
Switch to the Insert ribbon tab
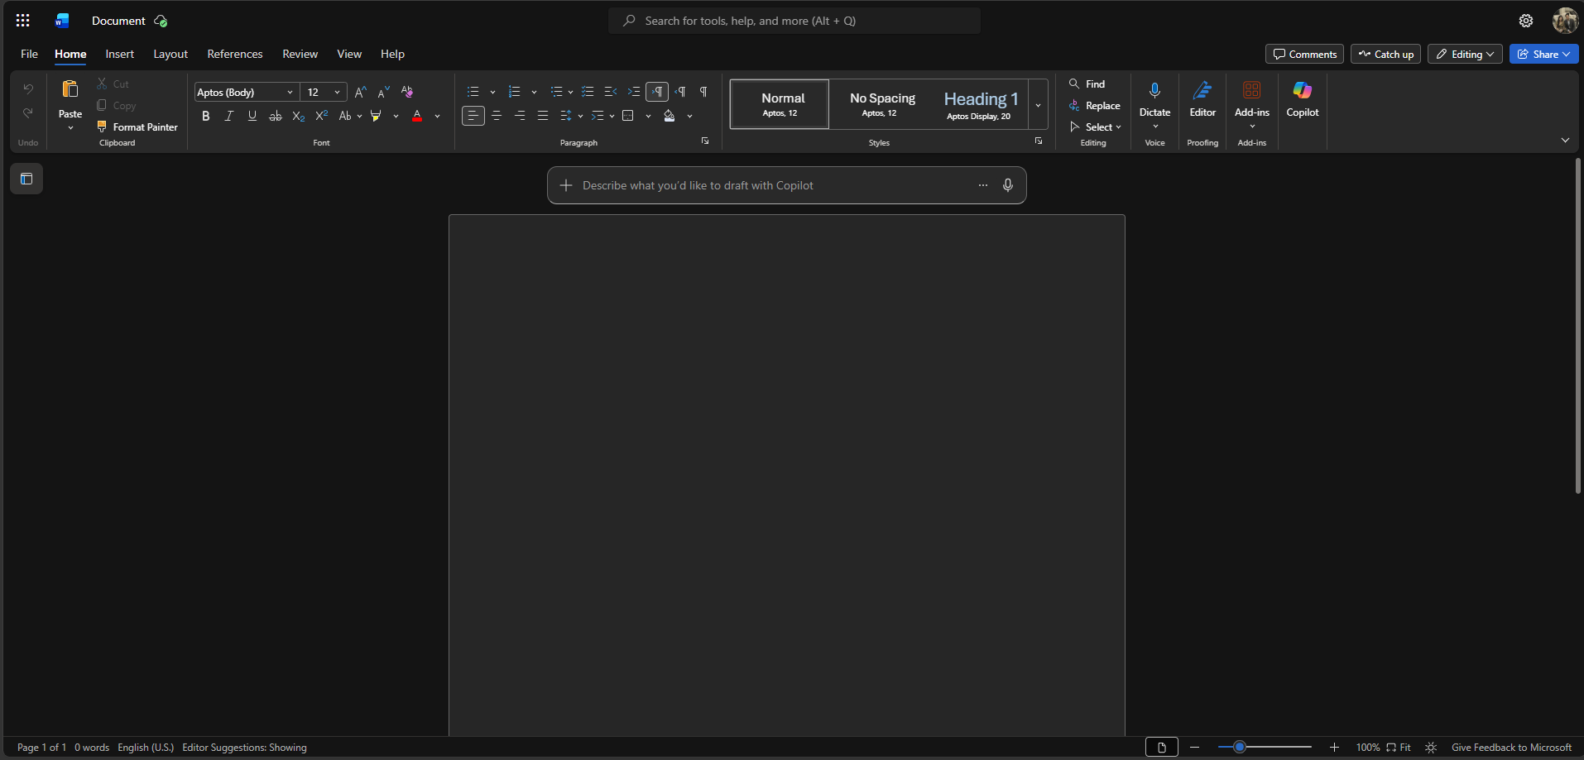[x=119, y=54]
